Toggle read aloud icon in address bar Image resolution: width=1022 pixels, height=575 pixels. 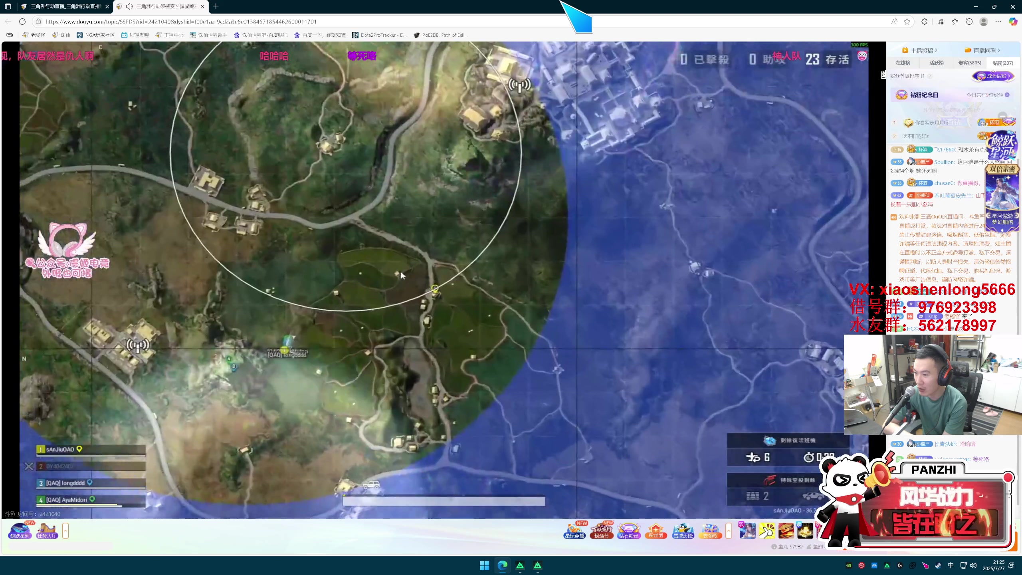[x=894, y=22]
